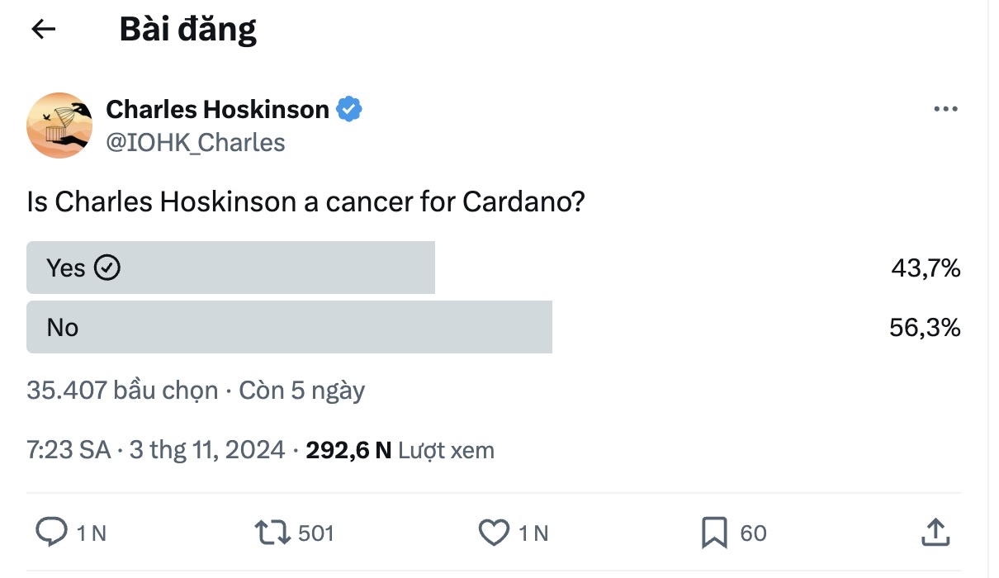Image resolution: width=999 pixels, height=578 pixels.
Task: Click the back arrow icon
Action: coord(43,30)
